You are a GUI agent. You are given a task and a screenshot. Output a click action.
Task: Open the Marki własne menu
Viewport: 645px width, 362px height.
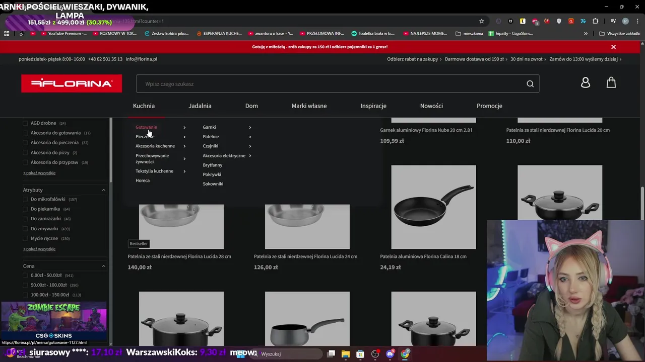tap(309, 106)
